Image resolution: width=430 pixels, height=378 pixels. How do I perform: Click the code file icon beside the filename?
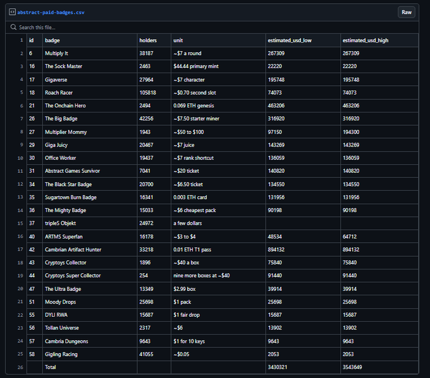(12, 12)
